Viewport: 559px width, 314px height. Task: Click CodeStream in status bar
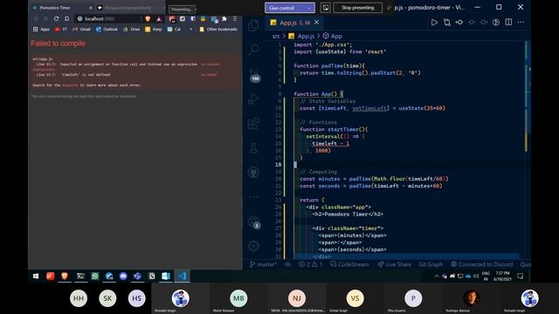pyautogui.click(x=349, y=264)
